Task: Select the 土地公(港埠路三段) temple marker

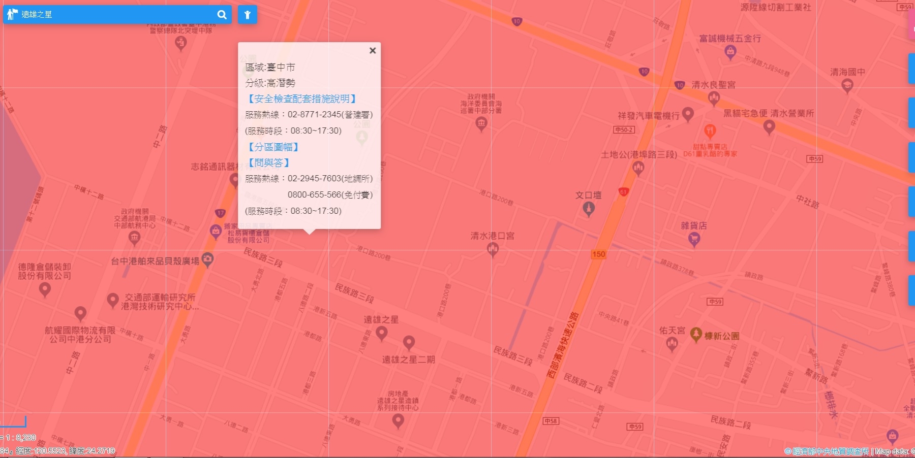Action: (638, 168)
